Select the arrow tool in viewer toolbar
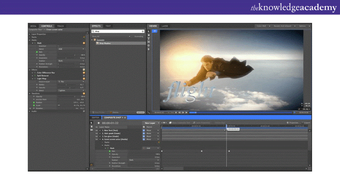Viewport: 340px width, 180px height. (149, 31)
